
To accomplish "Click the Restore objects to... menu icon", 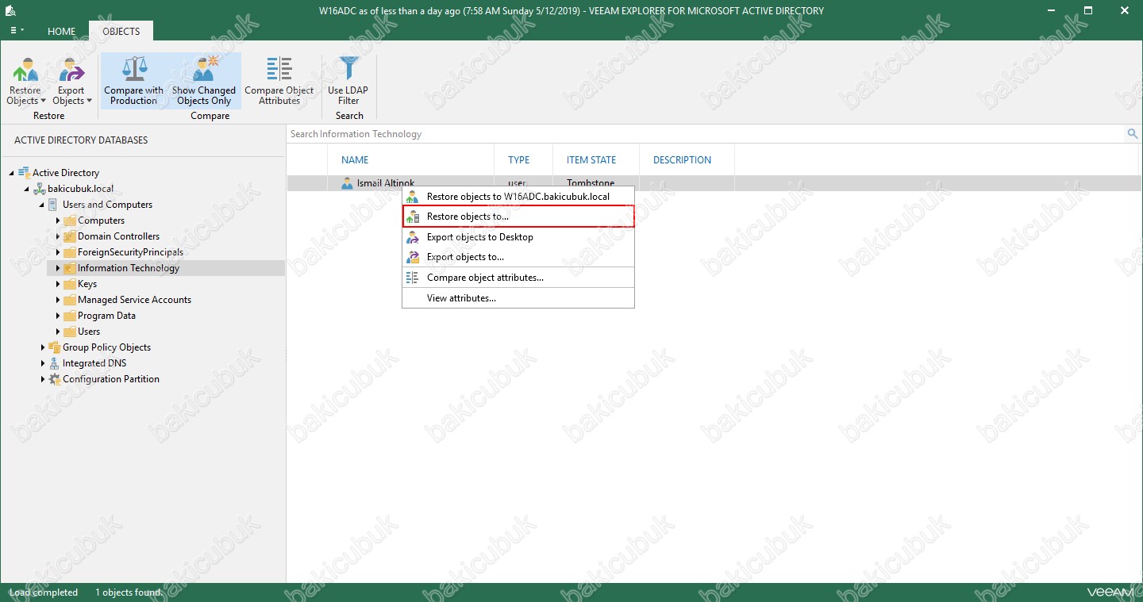I will click(412, 217).
